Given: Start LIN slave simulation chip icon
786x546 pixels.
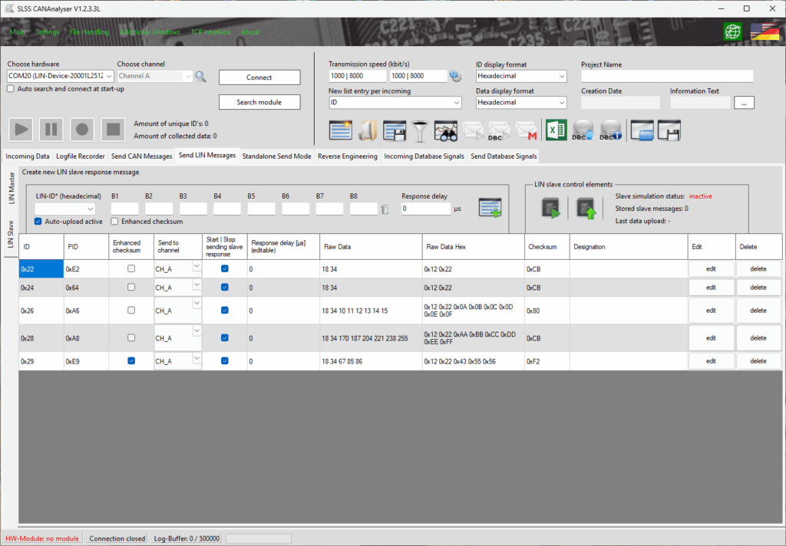Looking at the screenshot, I should pos(551,208).
